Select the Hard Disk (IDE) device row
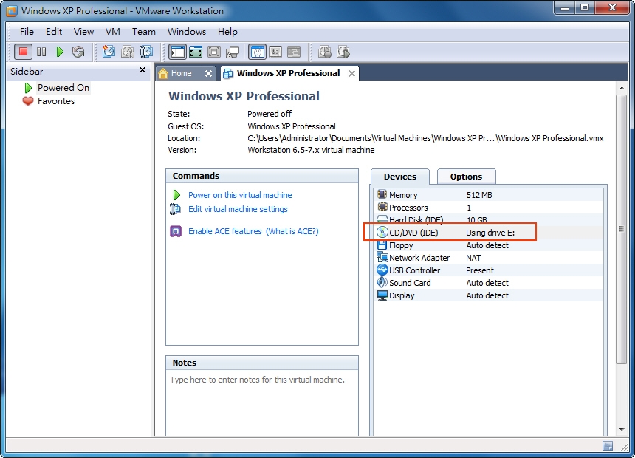Image resolution: width=635 pixels, height=458 pixels. [x=490, y=219]
